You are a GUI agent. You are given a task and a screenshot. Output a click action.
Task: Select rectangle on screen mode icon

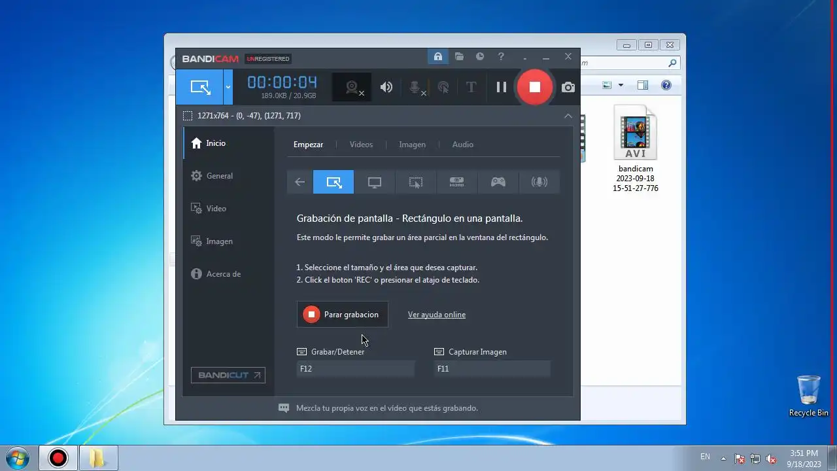tap(333, 183)
